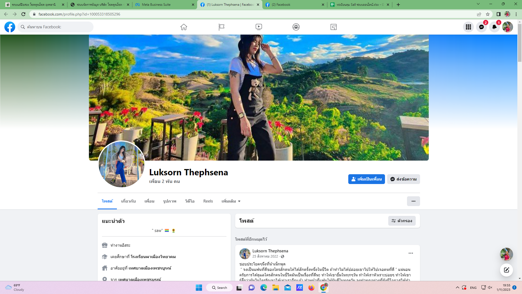Open the Watch video icon
Image resolution: width=522 pixels, height=294 pixels.
coord(259,27)
